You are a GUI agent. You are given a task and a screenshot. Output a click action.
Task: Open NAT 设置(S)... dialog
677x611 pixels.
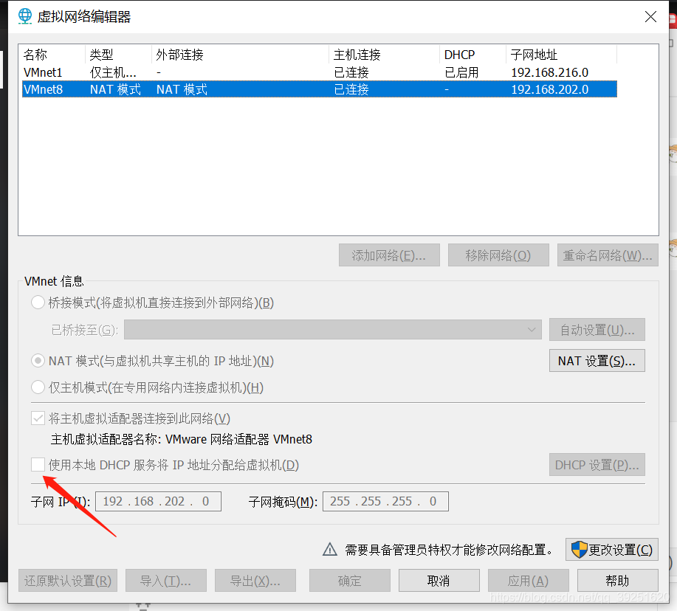597,361
